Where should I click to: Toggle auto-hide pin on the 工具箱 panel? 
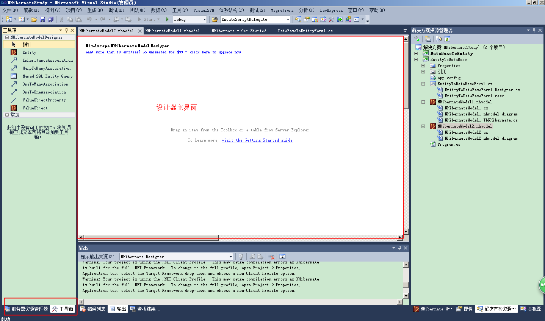coord(66,30)
